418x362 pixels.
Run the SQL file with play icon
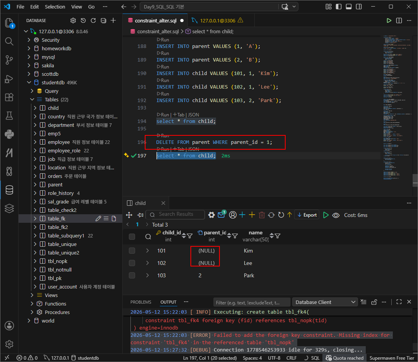pos(389,20)
